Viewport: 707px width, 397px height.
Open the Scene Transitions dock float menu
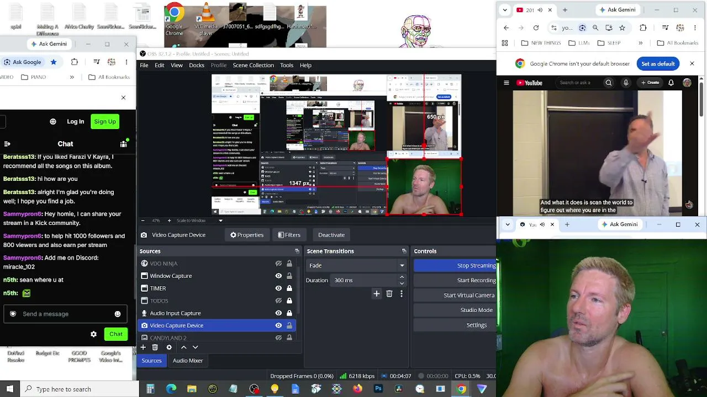[x=404, y=251]
